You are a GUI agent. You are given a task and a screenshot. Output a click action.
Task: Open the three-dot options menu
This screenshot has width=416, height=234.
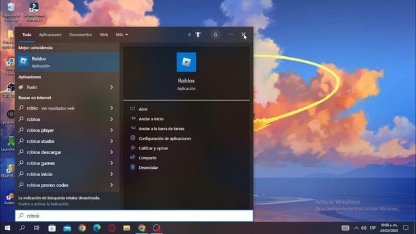(231, 34)
